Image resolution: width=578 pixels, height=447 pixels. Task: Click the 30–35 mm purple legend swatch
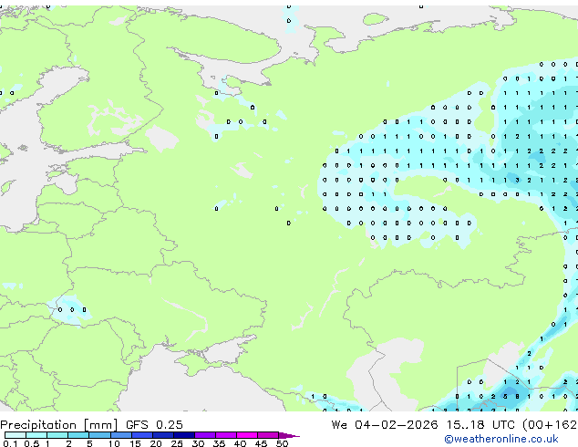[205, 435]
